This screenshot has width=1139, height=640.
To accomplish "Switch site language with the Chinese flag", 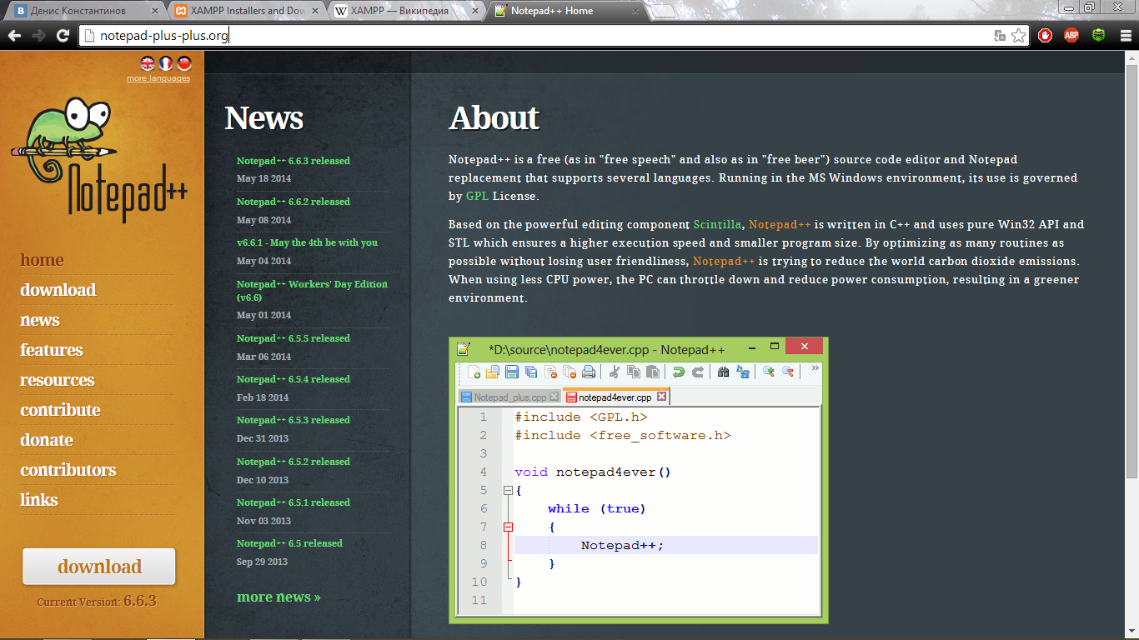I will (x=184, y=63).
